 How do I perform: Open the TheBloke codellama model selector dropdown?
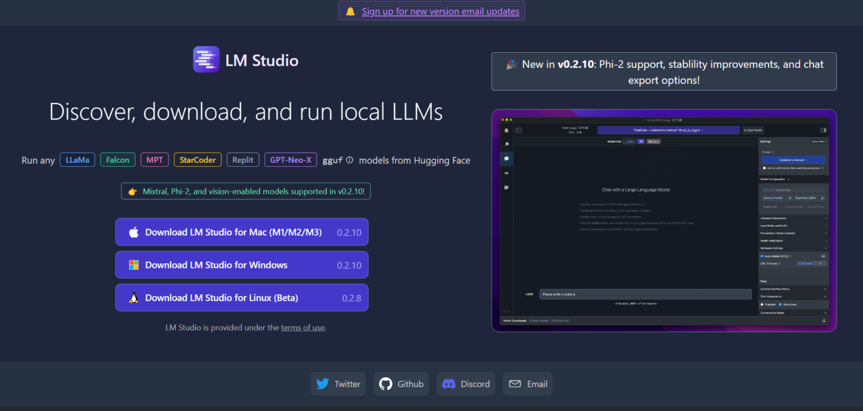tap(668, 130)
